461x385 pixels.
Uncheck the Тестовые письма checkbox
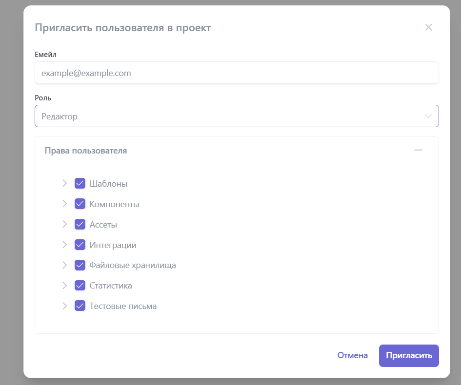80,306
